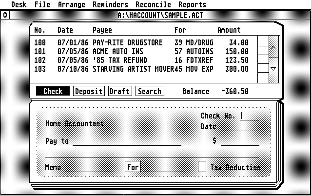Select the Check entry mode
The image size is (311, 196).
click(x=53, y=91)
